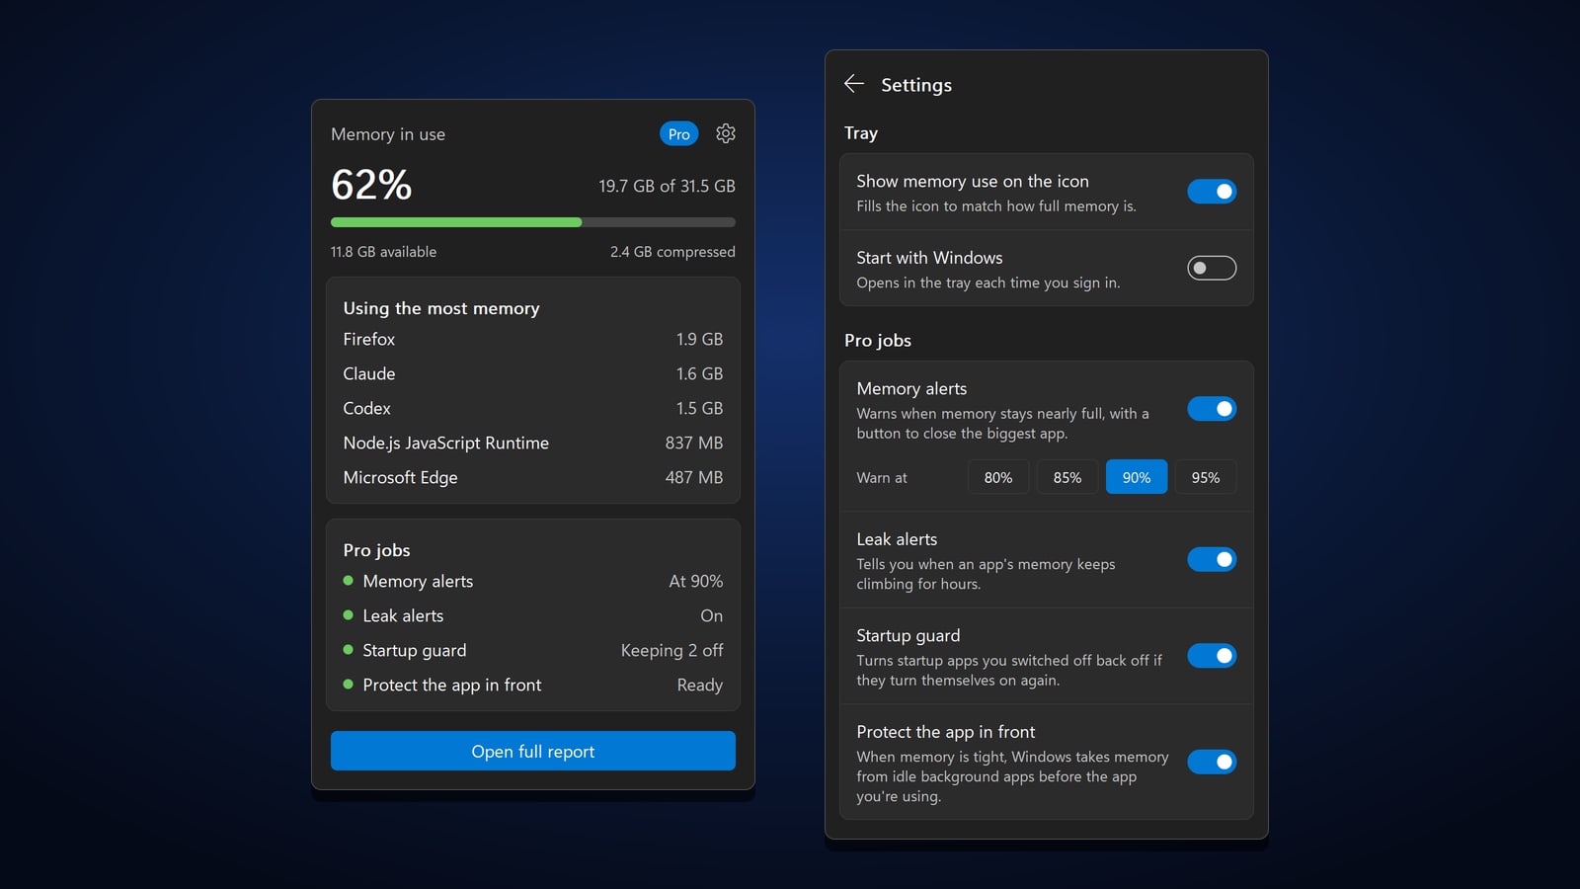Click the back arrow in Settings
Screen dimensions: 1580x889
click(854, 84)
